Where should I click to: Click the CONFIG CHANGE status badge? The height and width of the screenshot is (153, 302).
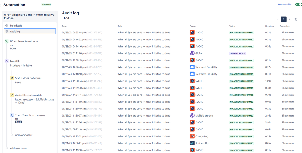[238, 54]
